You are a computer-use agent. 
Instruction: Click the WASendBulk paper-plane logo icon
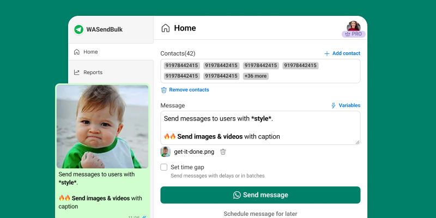point(78,29)
